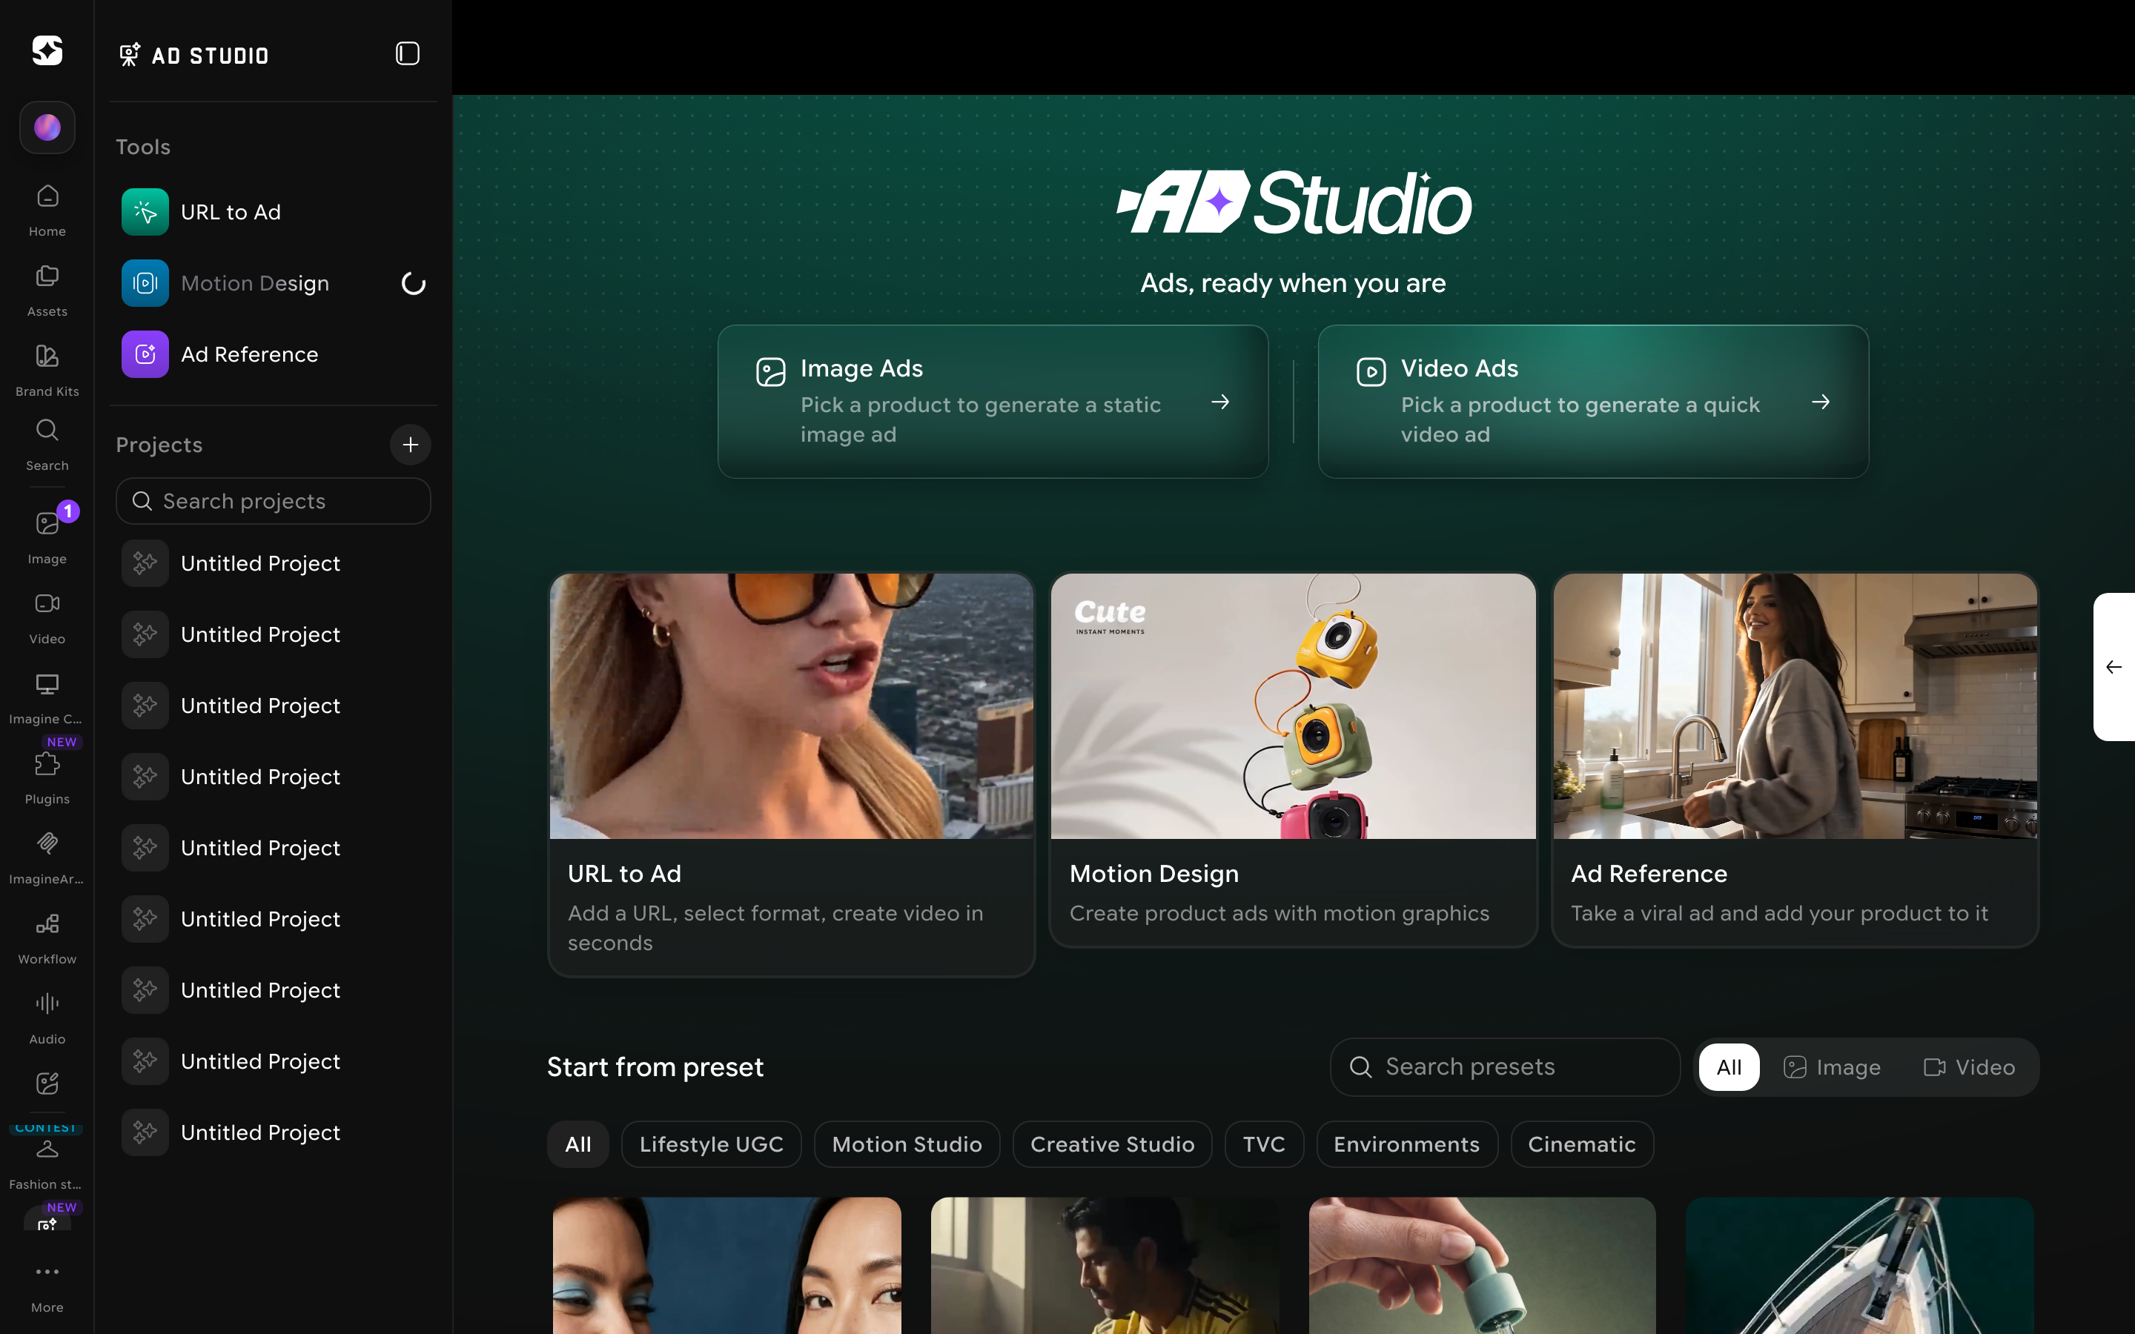The width and height of the screenshot is (2135, 1334).
Task: Open ImagineAr... in the left rail
Action: click(x=47, y=857)
